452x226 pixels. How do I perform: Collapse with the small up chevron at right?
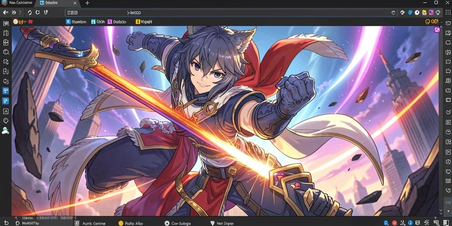442,22
